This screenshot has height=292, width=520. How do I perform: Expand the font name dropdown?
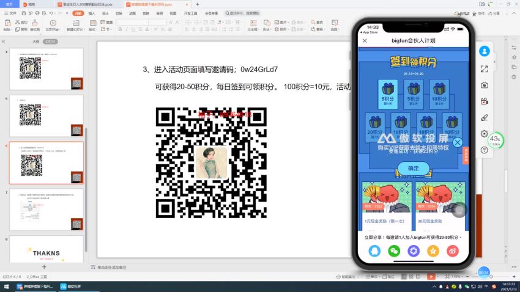146,22
